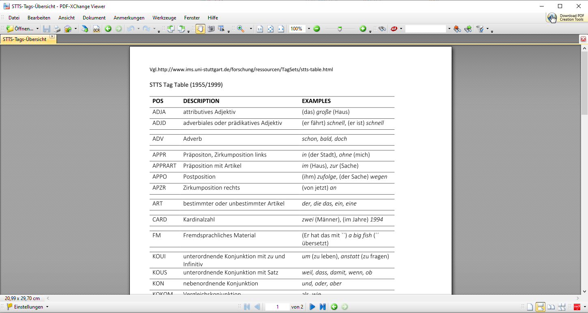Open the Anmerkungen menu
Screen dimensions: 588x313
point(129,18)
